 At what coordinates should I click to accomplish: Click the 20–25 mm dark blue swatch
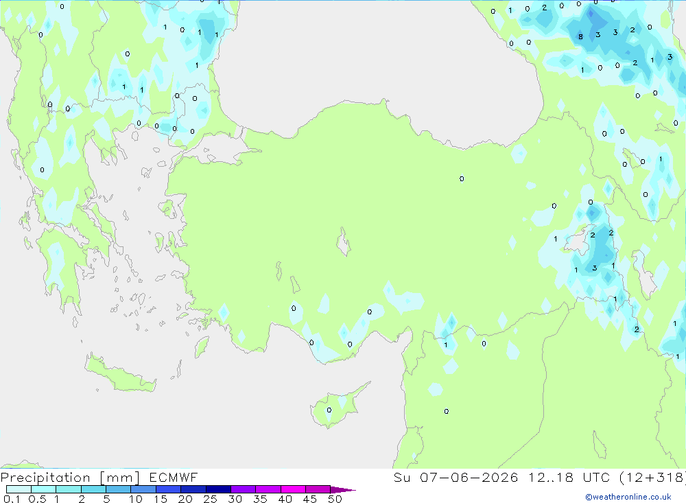click(193, 489)
